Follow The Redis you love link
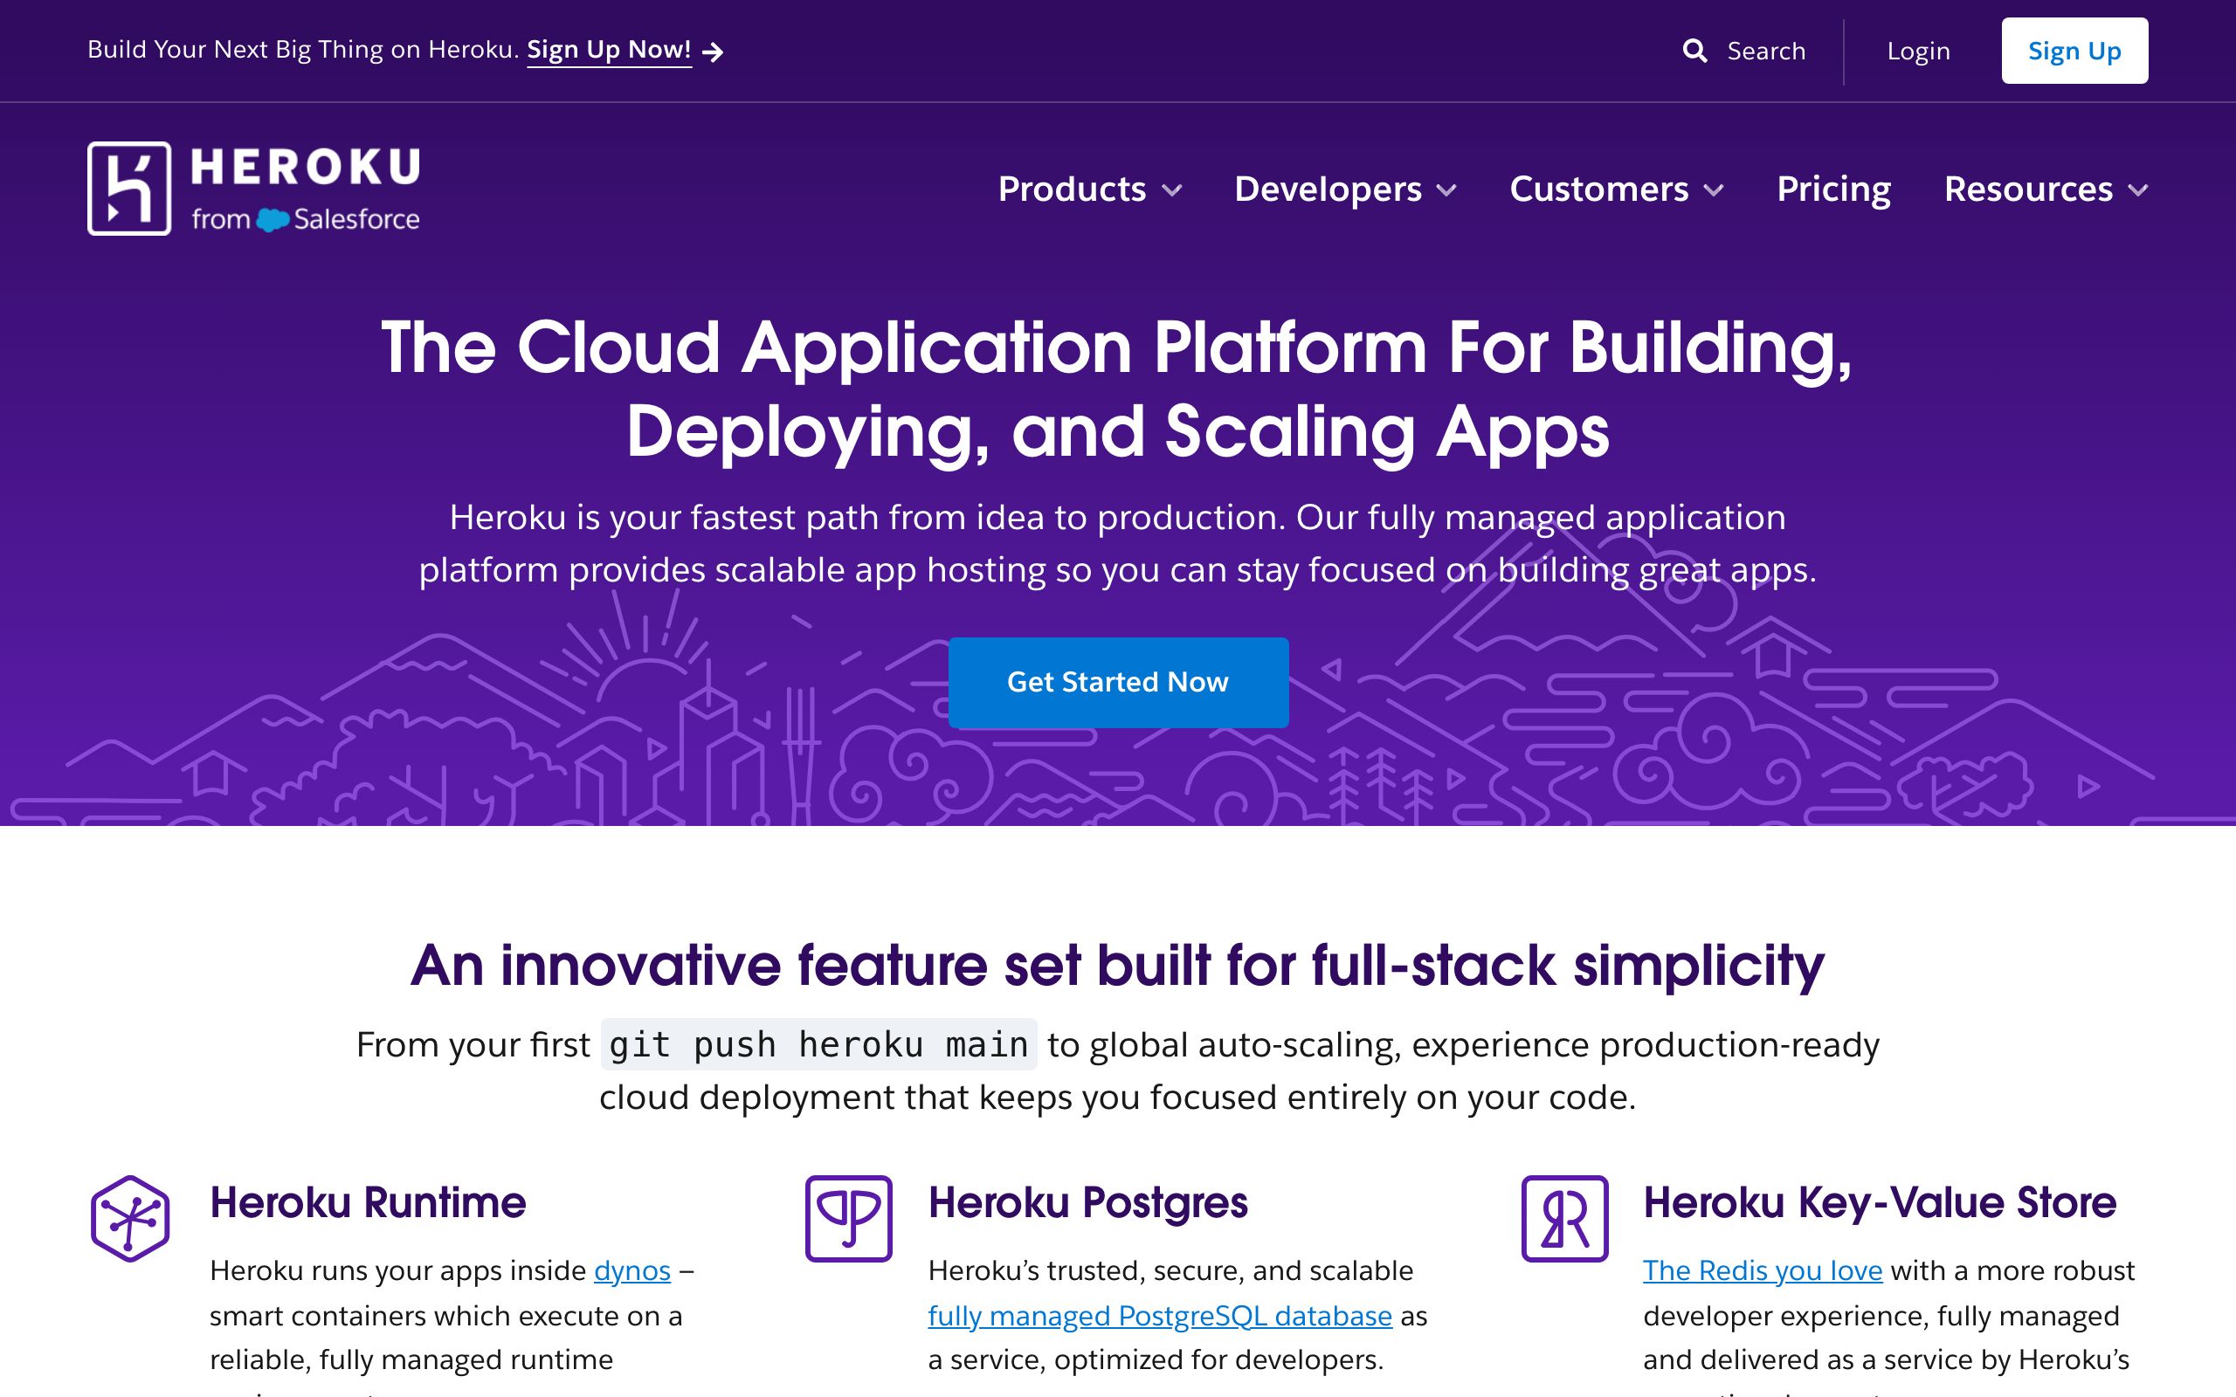Image resolution: width=2236 pixels, height=1397 pixels. [x=1762, y=1270]
